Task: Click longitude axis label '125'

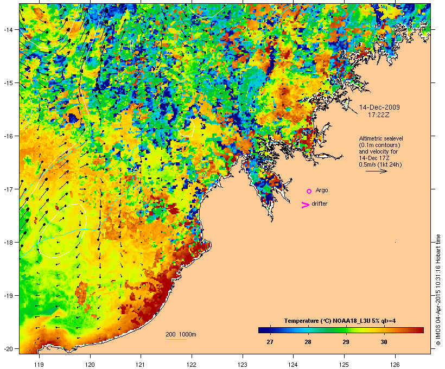Action: 344,365
